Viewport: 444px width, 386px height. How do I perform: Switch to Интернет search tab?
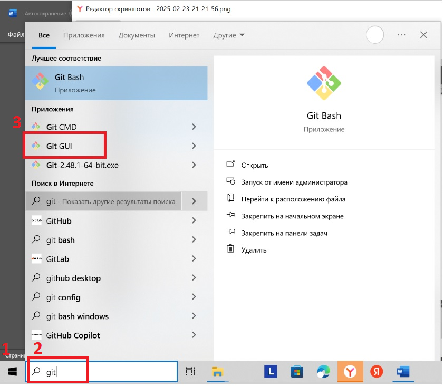pyautogui.click(x=184, y=35)
